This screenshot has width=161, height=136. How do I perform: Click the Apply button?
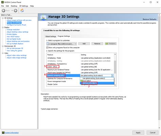[x=138, y=133]
